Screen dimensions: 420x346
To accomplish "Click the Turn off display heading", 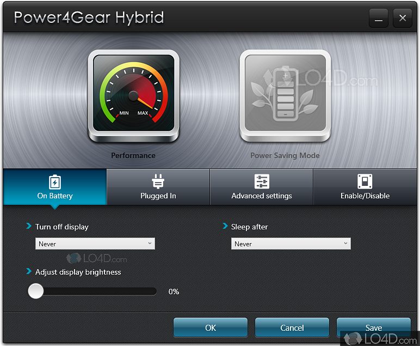I will click(x=62, y=227).
